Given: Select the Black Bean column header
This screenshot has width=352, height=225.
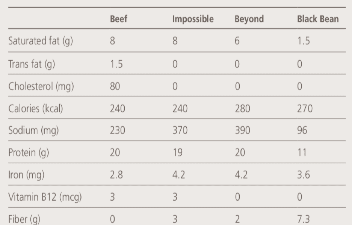Looking at the screenshot, I should click(318, 19).
